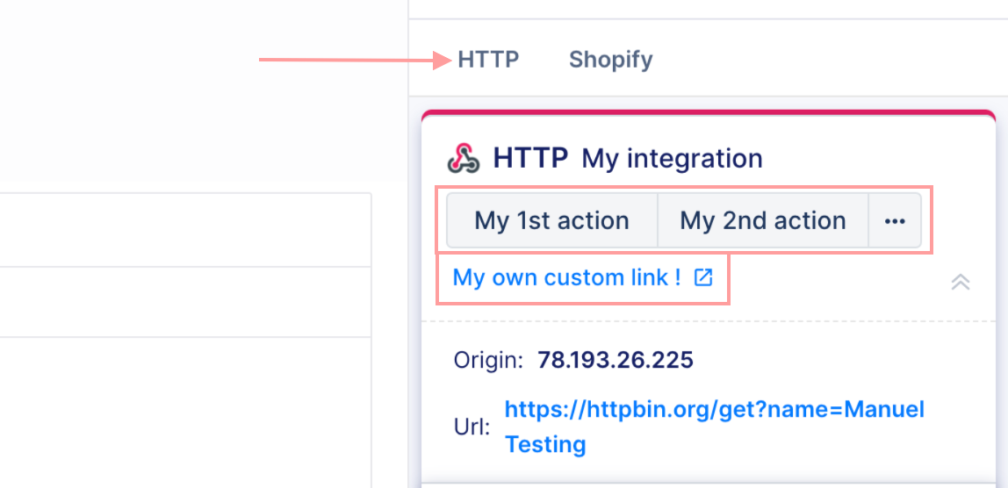Click the My integration title text

[672, 159]
